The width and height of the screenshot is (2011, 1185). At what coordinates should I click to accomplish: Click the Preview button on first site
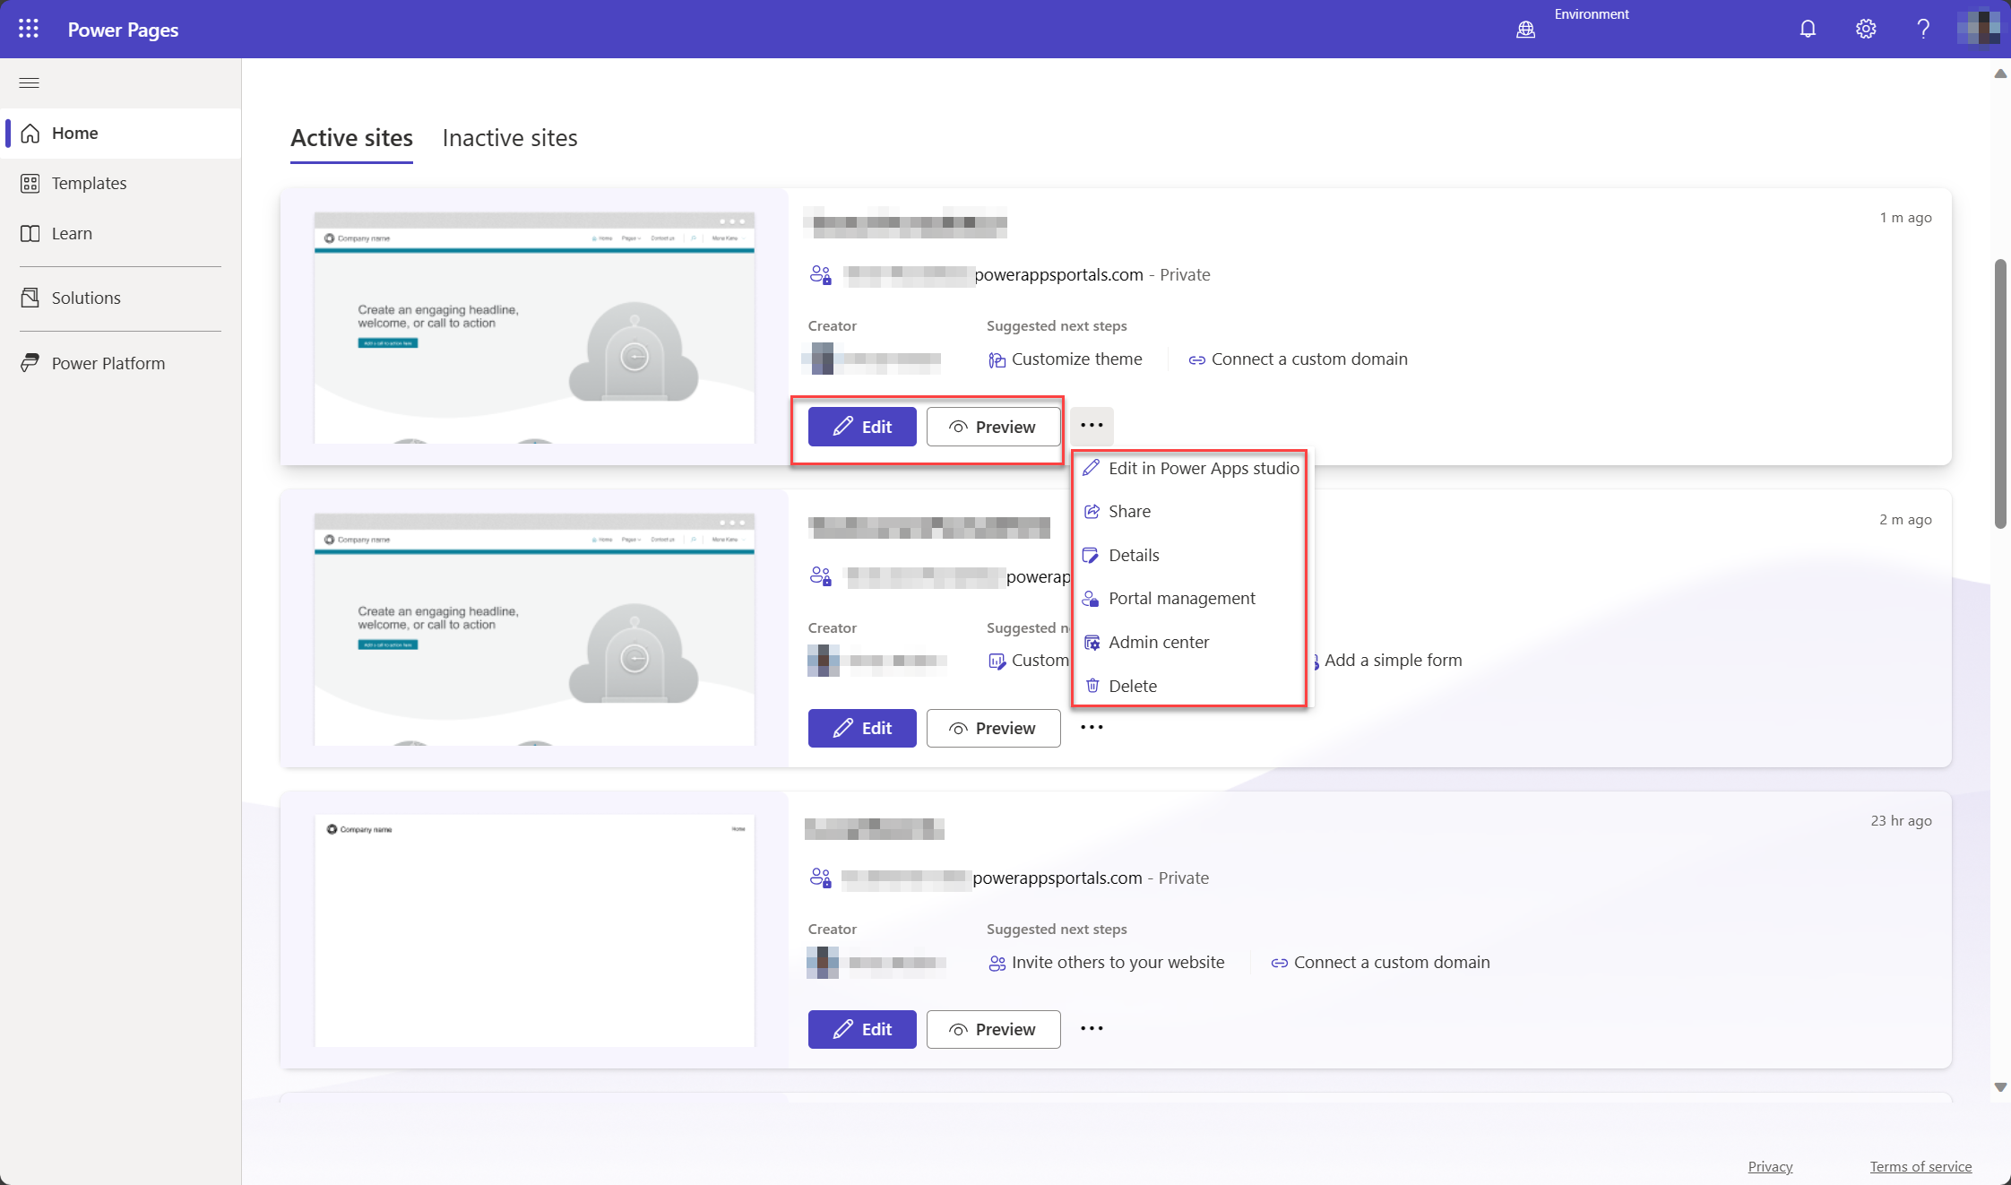993,426
